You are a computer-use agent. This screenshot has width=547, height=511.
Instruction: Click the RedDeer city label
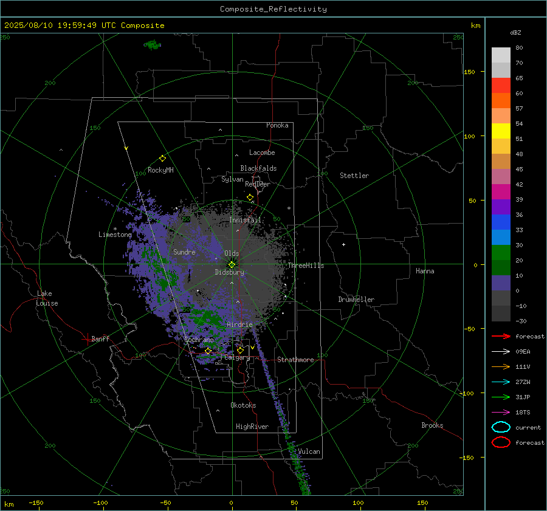[258, 184]
